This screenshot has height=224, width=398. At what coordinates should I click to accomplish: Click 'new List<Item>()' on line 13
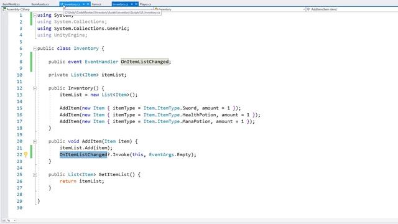click(113, 95)
